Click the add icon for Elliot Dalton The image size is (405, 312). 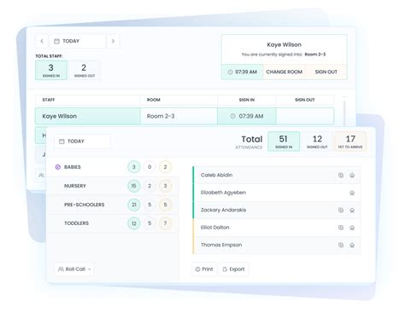341,228
